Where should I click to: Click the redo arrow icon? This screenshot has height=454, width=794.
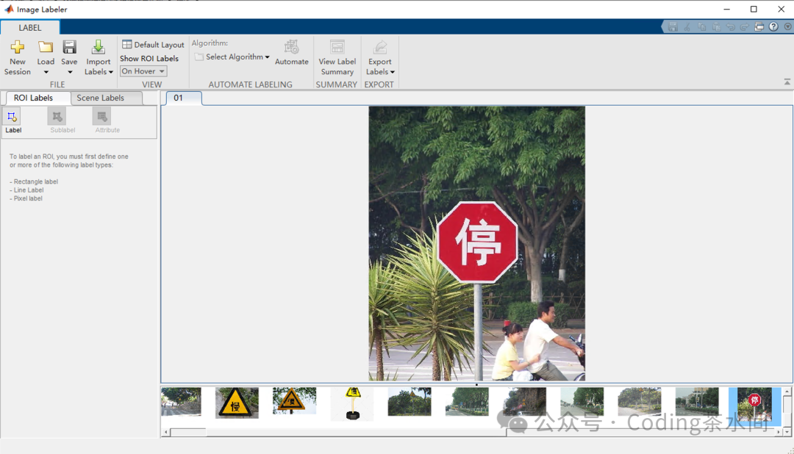click(744, 27)
